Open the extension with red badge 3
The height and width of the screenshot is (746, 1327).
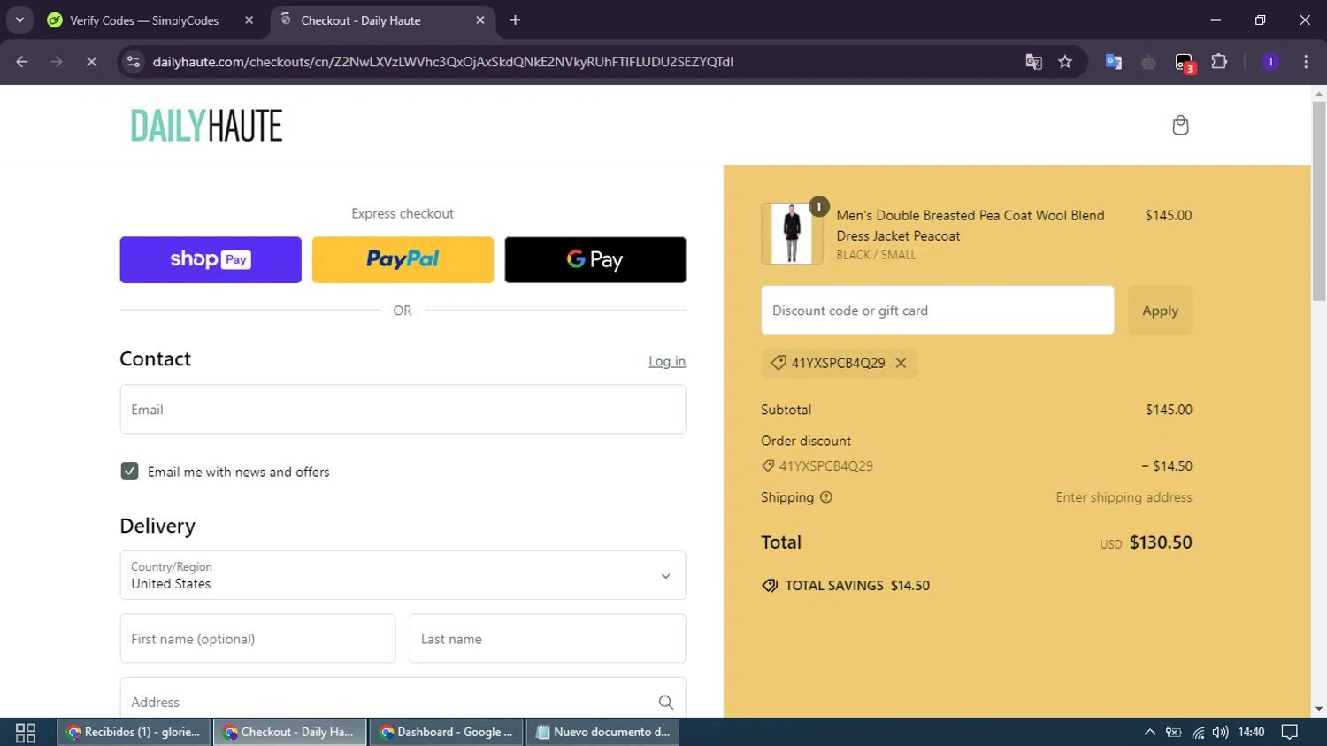[x=1185, y=63]
